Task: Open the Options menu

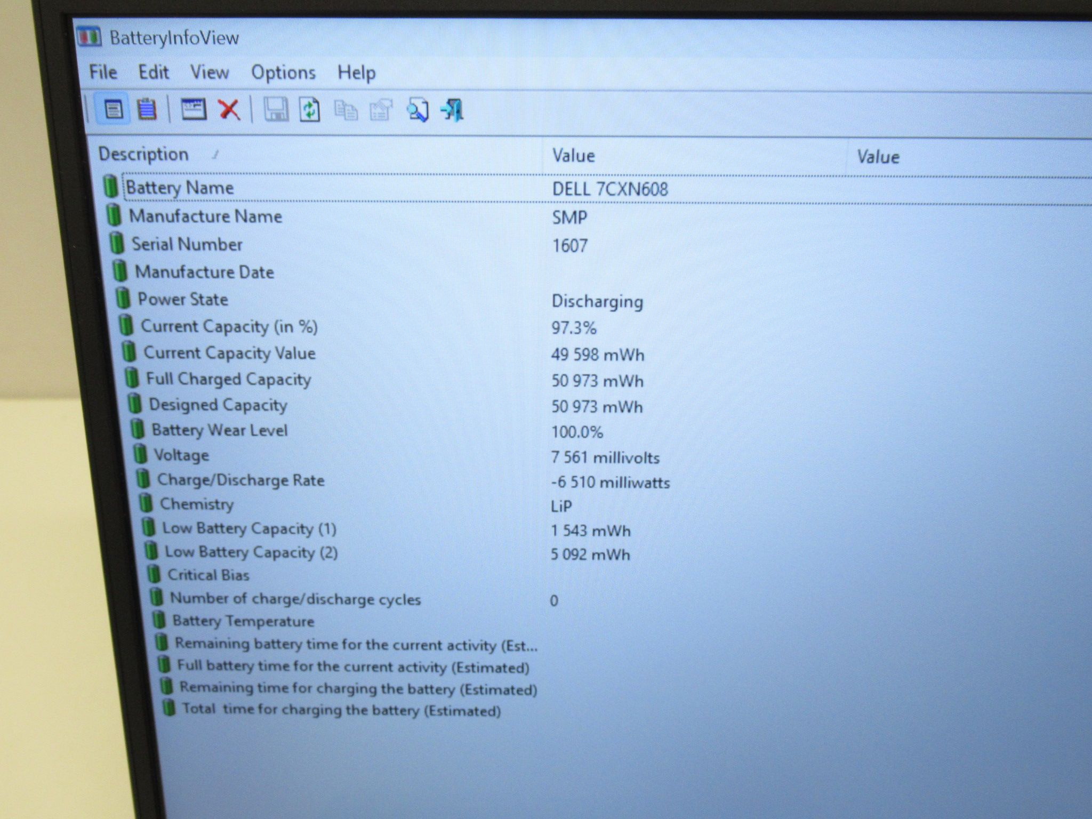Action: tap(283, 73)
